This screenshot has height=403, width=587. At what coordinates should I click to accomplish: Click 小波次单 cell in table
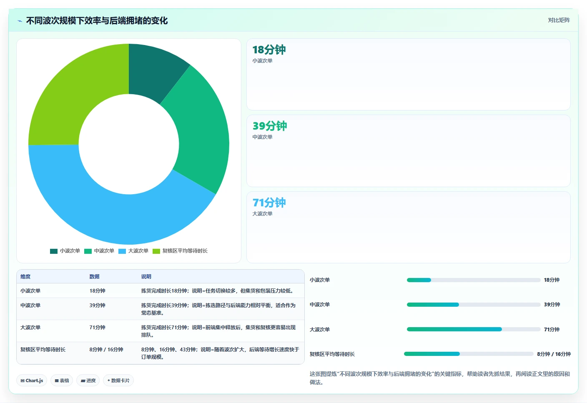(x=30, y=291)
